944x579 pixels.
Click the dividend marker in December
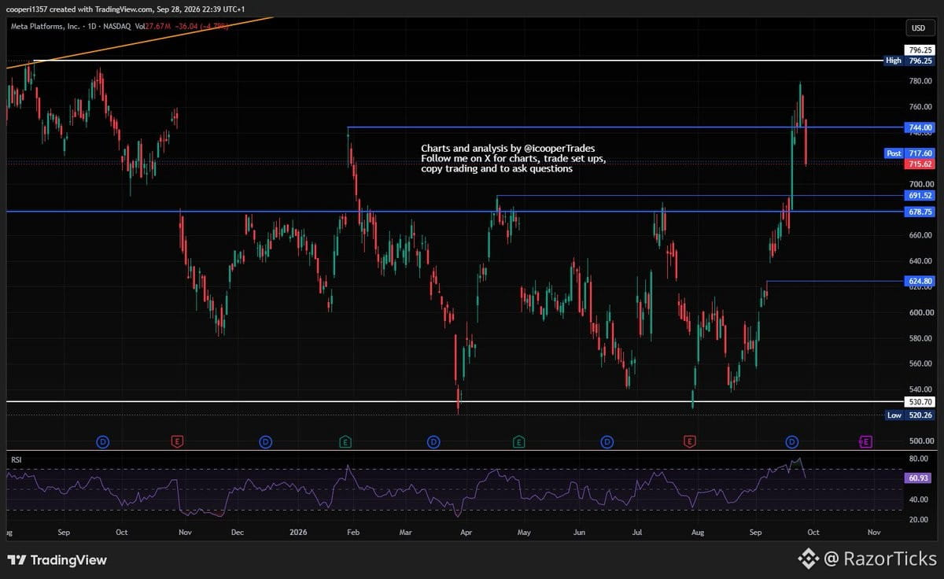pyautogui.click(x=266, y=442)
